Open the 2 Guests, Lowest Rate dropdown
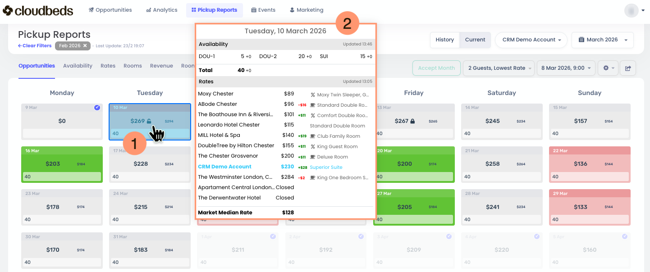The image size is (650, 272). pyautogui.click(x=499, y=68)
